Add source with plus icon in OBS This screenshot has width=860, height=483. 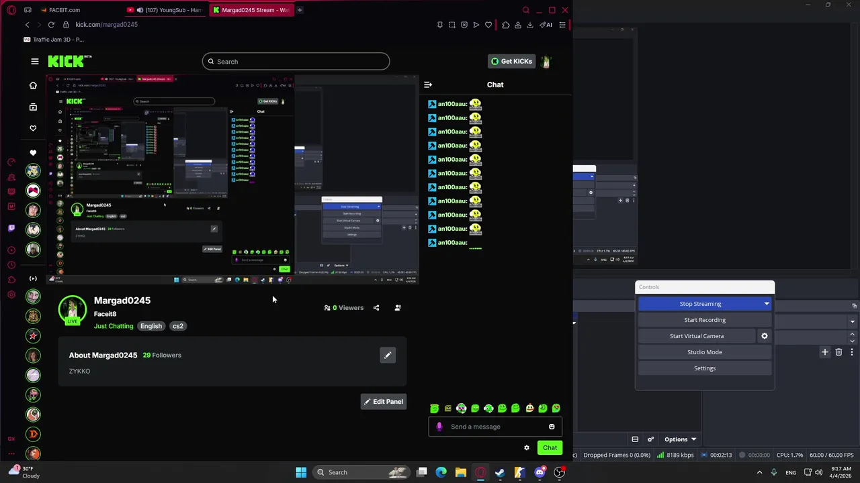click(825, 352)
